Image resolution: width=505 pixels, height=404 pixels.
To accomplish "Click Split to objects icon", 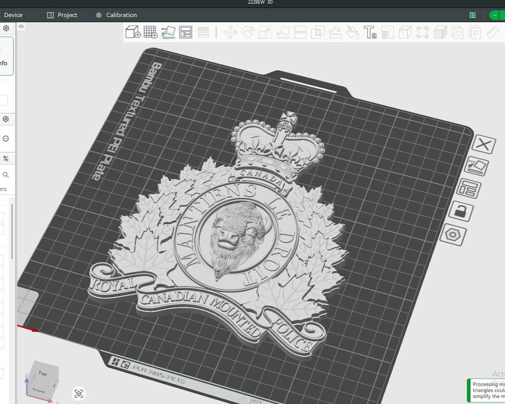I will [x=457, y=33].
